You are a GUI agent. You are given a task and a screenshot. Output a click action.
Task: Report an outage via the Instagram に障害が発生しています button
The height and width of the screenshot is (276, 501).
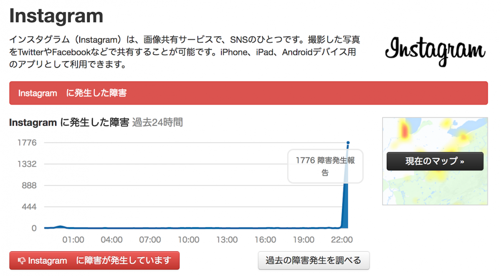(x=94, y=261)
